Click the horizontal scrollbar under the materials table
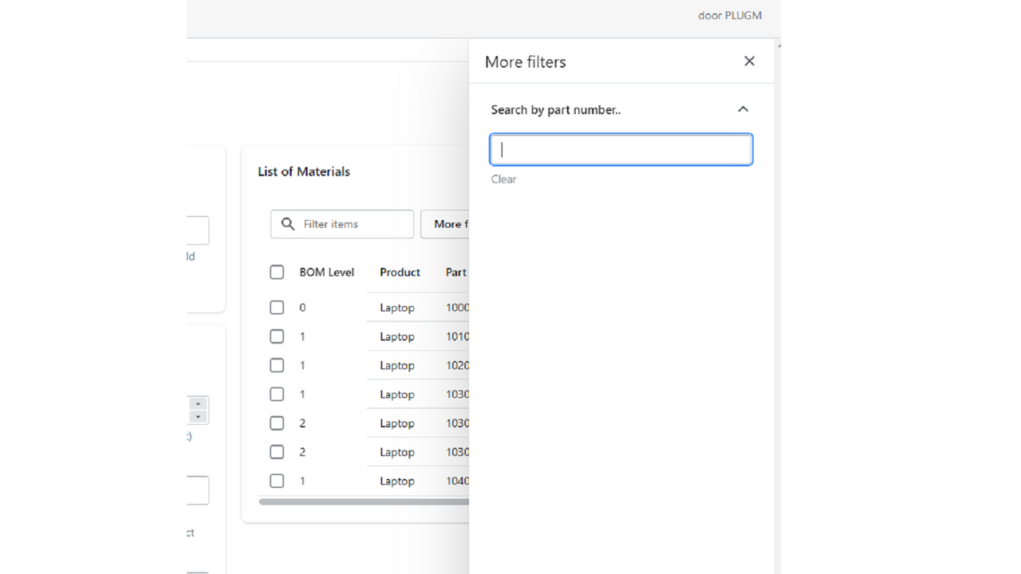The image size is (1021, 574). (x=364, y=502)
